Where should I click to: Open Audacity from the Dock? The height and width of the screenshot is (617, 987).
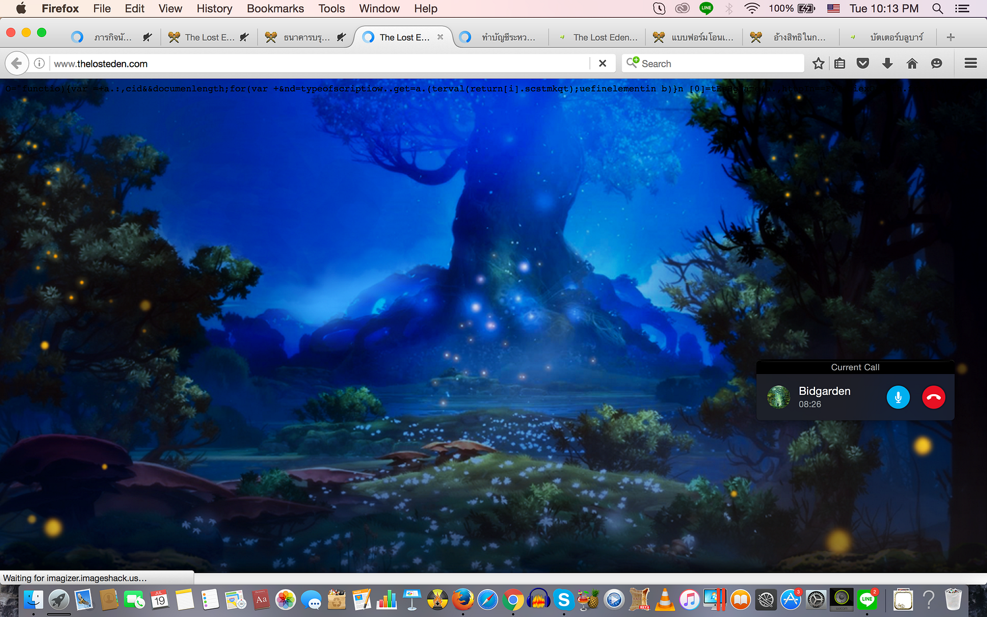pos(538,600)
